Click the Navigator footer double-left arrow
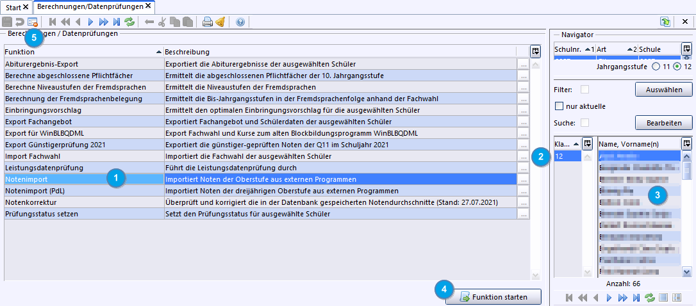The image size is (696, 306). [582, 297]
